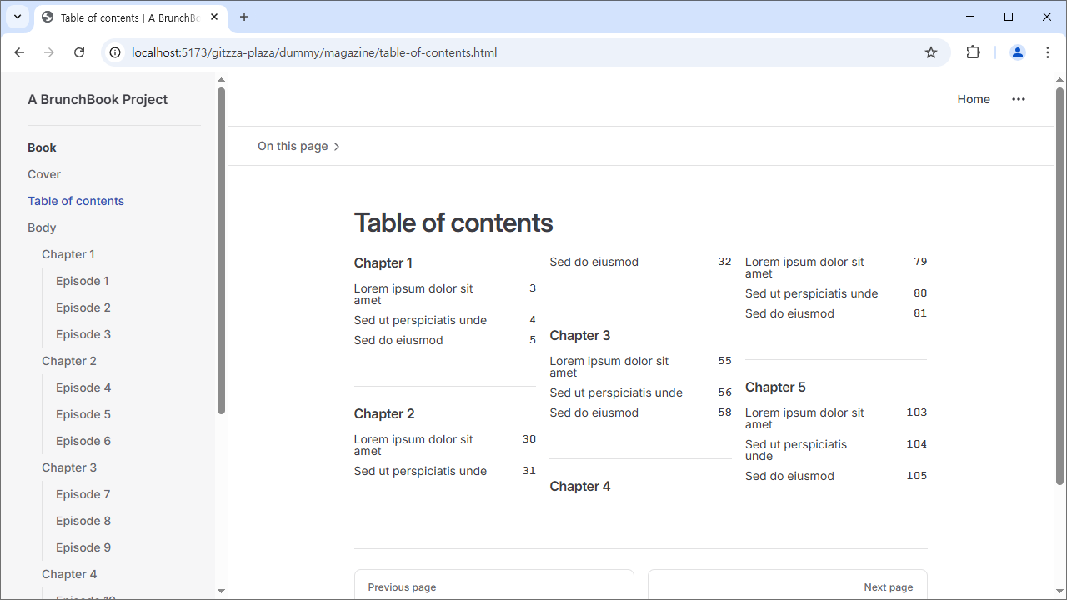
Task: Open the tab search dropdown arrow
Action: [17, 17]
